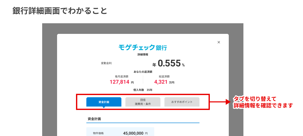The image size is (303, 136).
Task: Open the おすすめポイント tab
Action: click(182, 102)
